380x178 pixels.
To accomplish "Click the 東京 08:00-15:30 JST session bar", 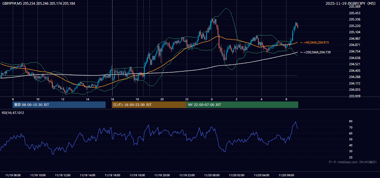I will 59,105.
